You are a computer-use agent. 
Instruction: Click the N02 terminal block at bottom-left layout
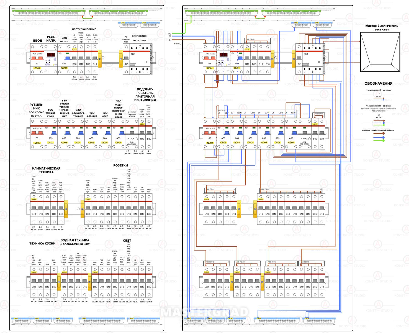pos(21,320)
